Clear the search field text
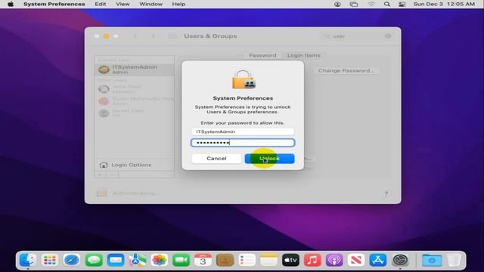 [388, 36]
